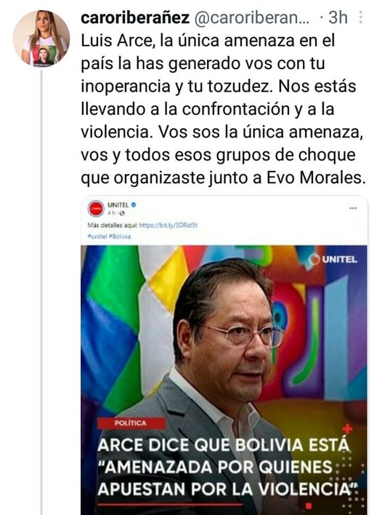
Task: Click the blue verified badge beside UNITEL
Action: [134, 204]
